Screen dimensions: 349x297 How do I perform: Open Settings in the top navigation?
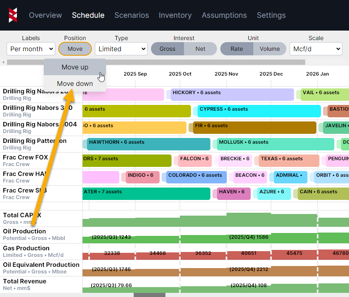271,15
